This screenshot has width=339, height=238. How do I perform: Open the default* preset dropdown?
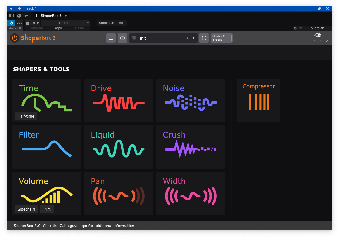pos(65,23)
